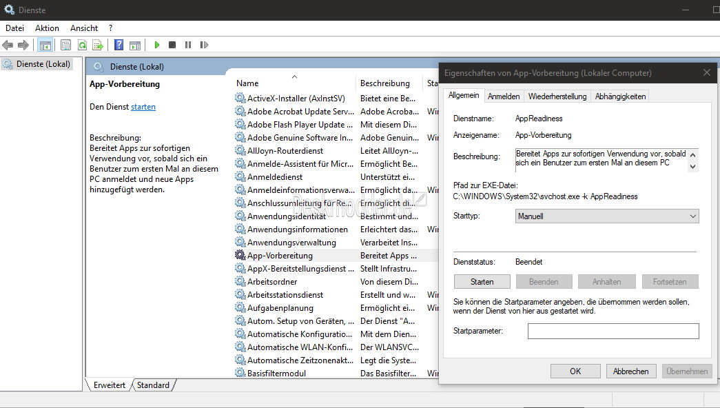The width and height of the screenshot is (720, 408).
Task: Click the Dienste (Lokal) pane header
Action: [137, 67]
